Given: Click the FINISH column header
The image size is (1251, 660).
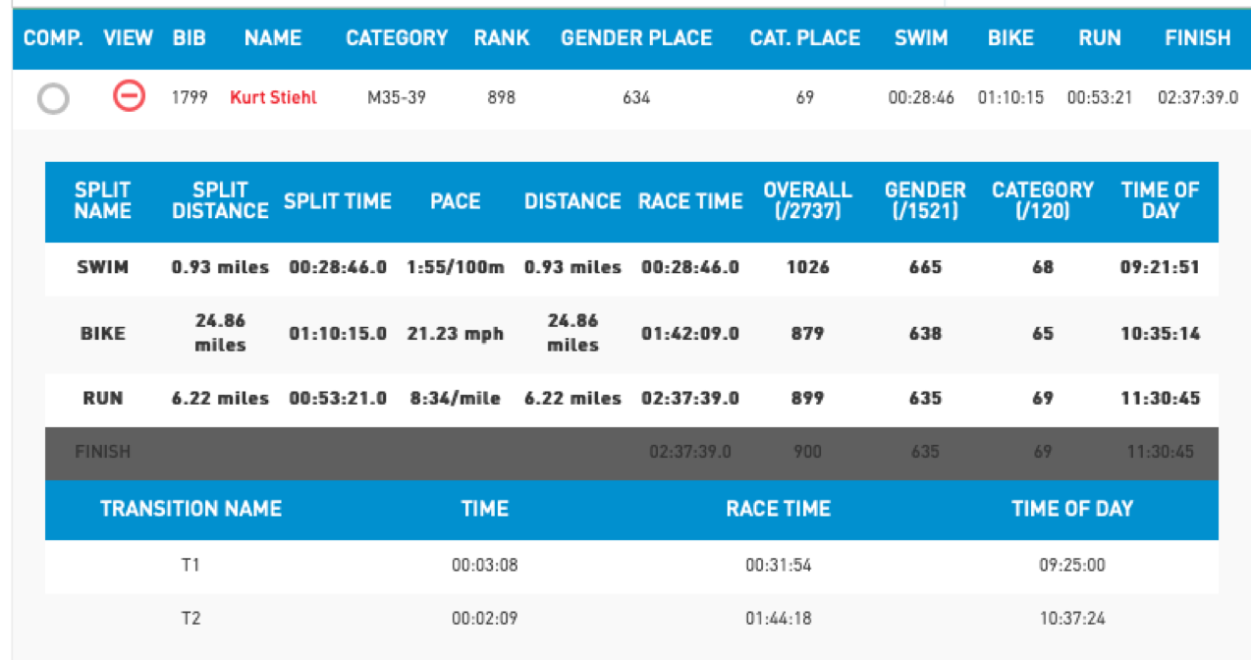Looking at the screenshot, I should click(x=1198, y=38).
